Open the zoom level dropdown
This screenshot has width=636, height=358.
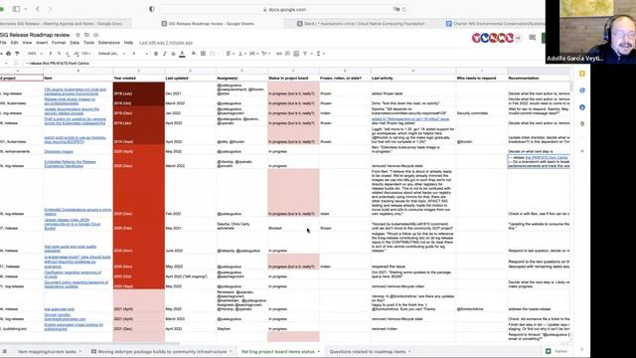34,54
